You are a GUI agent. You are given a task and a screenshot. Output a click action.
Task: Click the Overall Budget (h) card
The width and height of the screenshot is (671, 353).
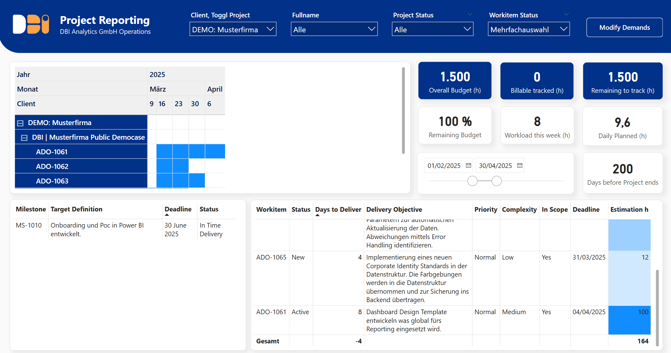[x=455, y=81]
